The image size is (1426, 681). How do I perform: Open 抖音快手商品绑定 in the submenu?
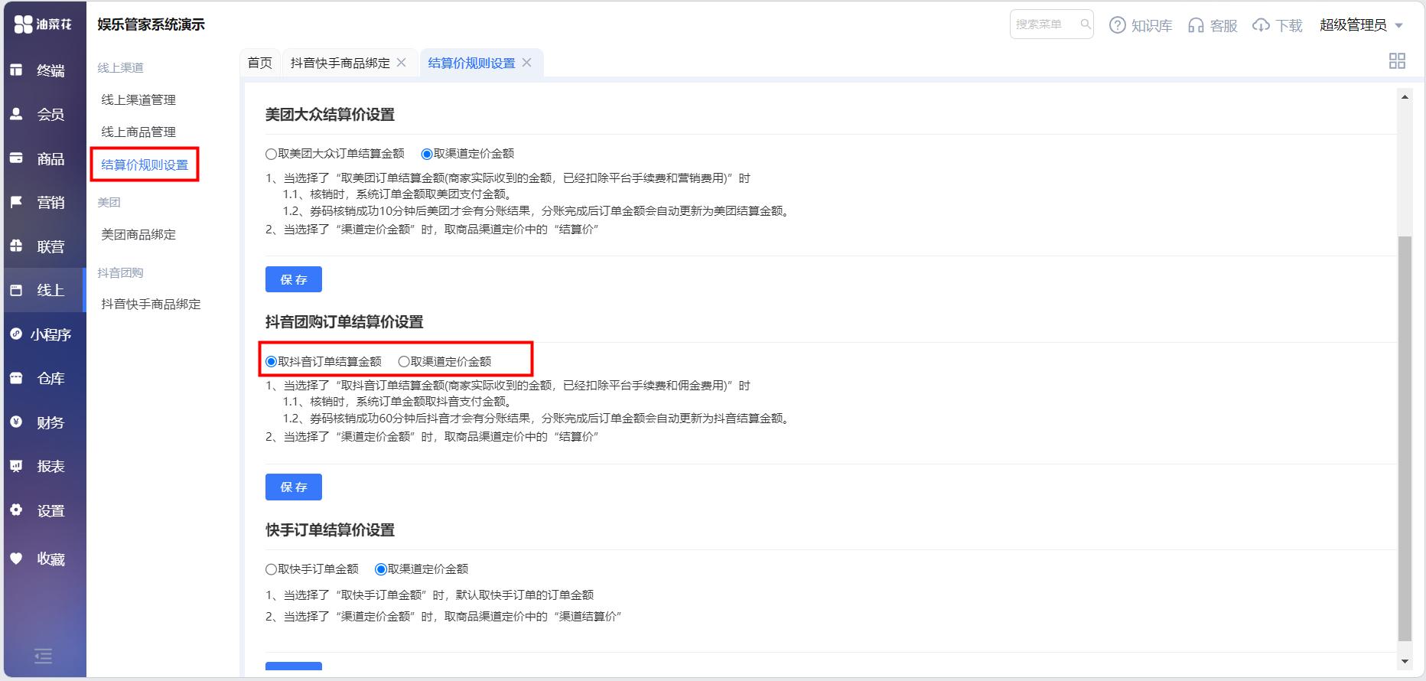point(151,304)
